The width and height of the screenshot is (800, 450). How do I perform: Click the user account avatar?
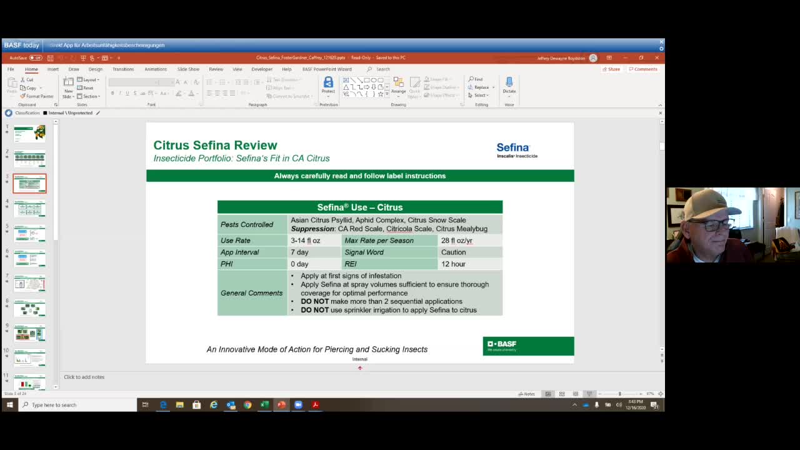pyautogui.click(x=593, y=58)
